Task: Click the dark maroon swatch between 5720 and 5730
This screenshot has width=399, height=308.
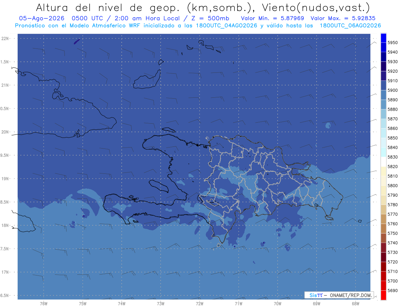Action: pos(383,257)
